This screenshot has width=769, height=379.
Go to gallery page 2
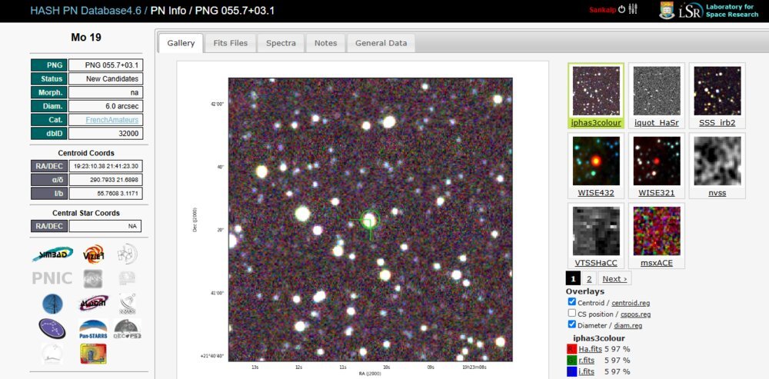[x=589, y=278]
